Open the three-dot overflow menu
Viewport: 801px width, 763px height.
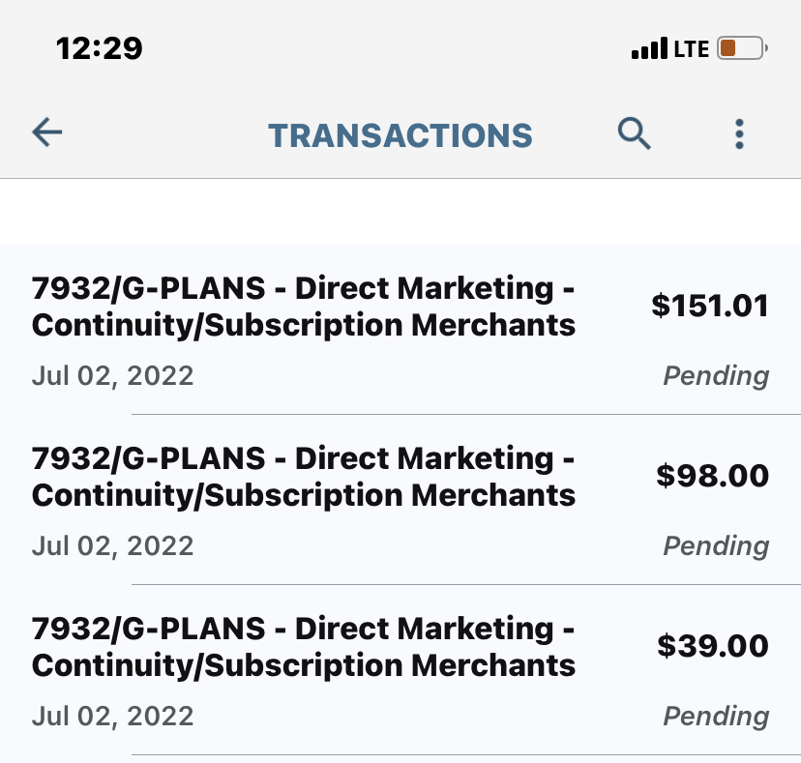739,133
